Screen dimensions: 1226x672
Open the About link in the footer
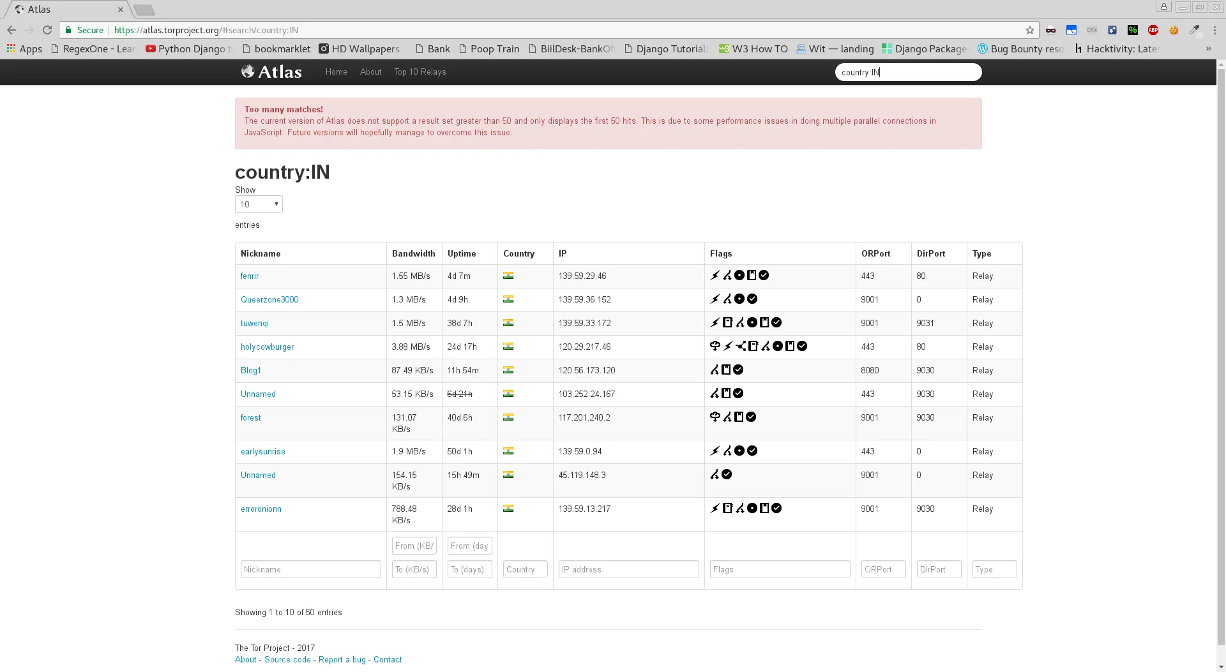pos(246,660)
